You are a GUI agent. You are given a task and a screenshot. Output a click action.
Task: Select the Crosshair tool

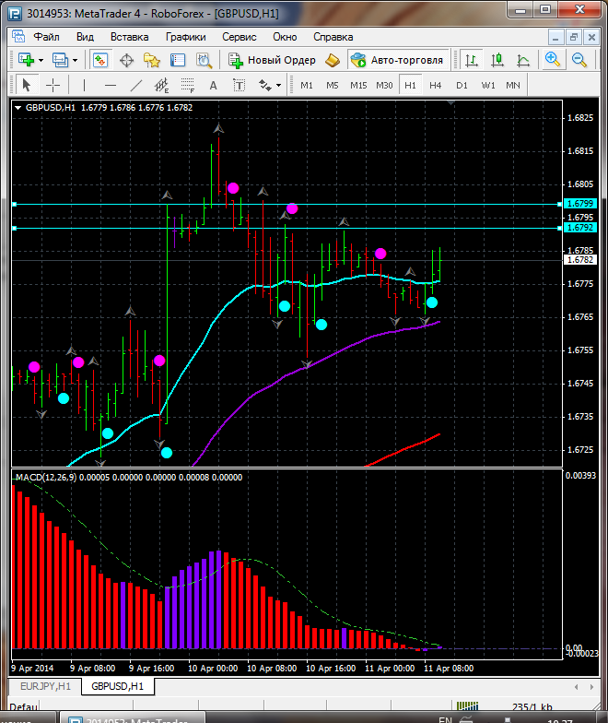click(53, 85)
